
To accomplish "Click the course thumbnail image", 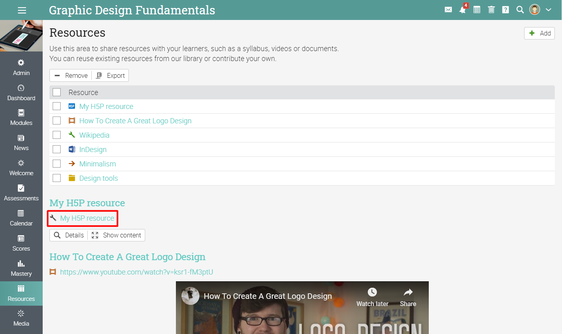I will coord(21,36).
